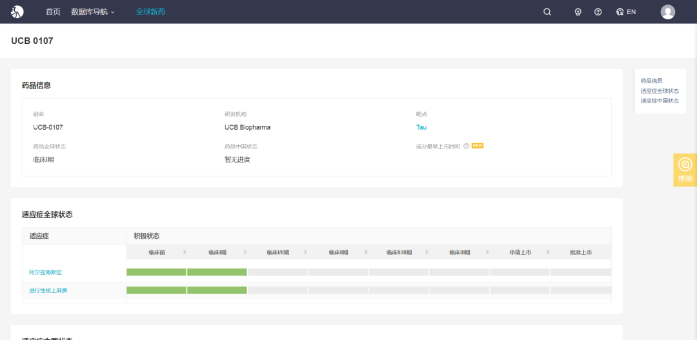
Task: Click the 适应症 column header
Action: coord(39,235)
